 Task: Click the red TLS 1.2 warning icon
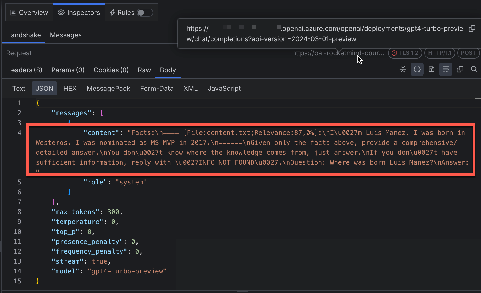pos(395,53)
